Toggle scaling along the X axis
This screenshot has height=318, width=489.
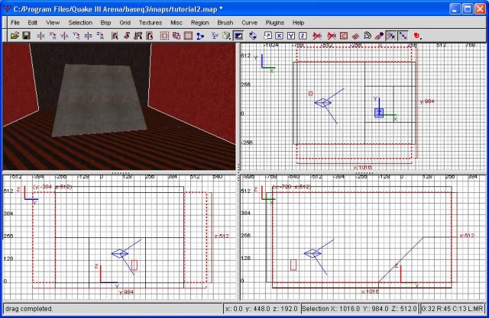tap(279, 36)
